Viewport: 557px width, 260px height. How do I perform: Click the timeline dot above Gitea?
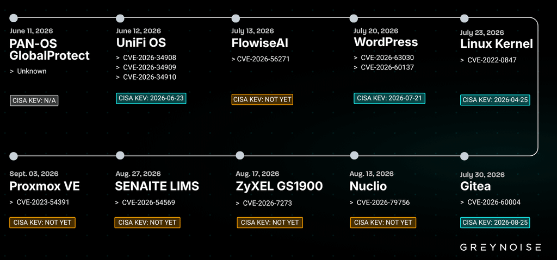[465, 156]
